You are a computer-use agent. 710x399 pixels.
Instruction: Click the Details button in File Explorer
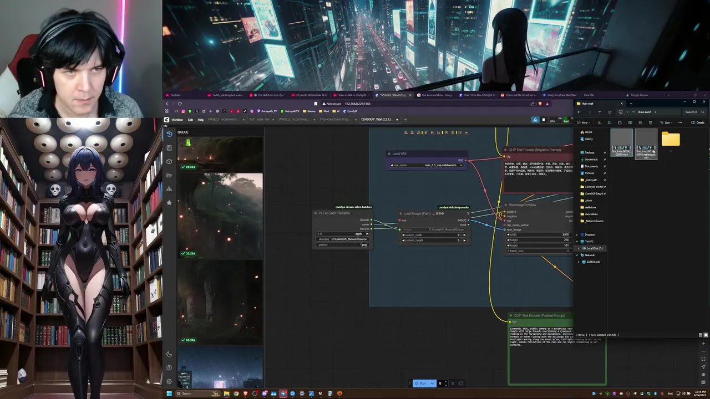(698, 122)
